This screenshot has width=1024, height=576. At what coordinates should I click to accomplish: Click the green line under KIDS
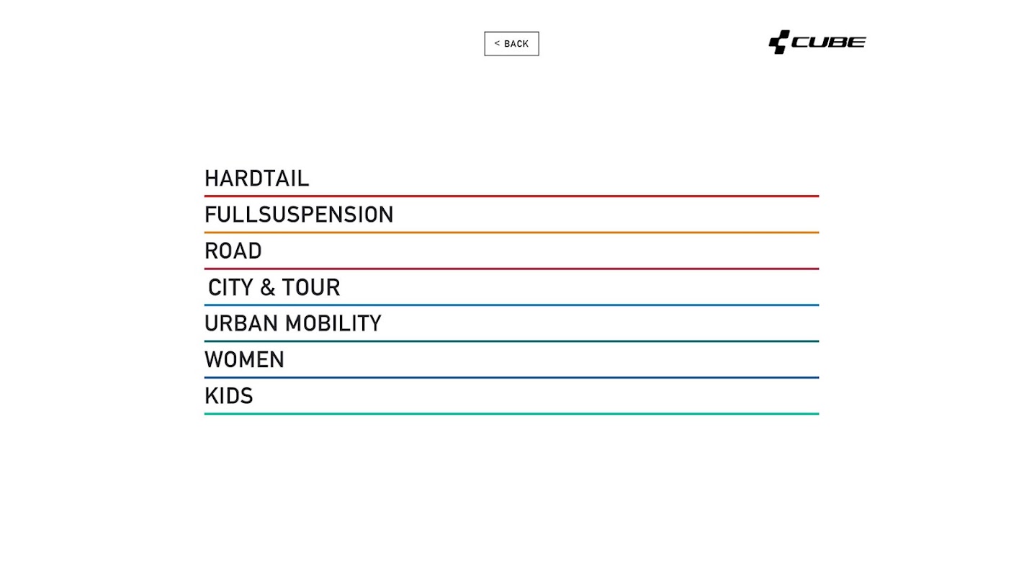511,414
